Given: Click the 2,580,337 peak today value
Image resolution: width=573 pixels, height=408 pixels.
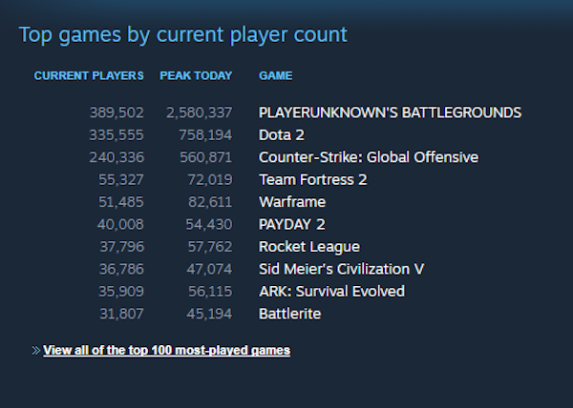Looking at the screenshot, I should pyautogui.click(x=200, y=112).
